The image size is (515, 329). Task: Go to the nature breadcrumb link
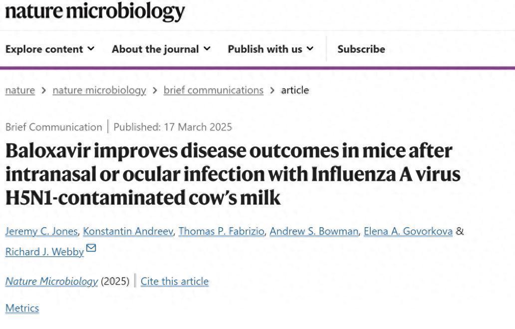[x=20, y=90]
